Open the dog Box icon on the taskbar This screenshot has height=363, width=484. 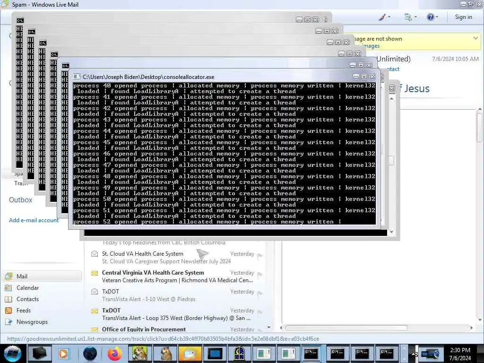140,354
